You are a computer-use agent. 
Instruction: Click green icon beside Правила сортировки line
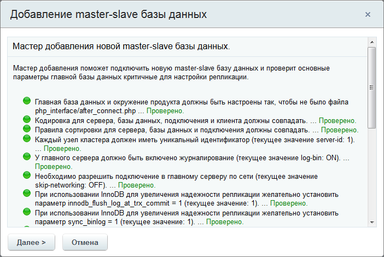pyautogui.click(x=27, y=128)
